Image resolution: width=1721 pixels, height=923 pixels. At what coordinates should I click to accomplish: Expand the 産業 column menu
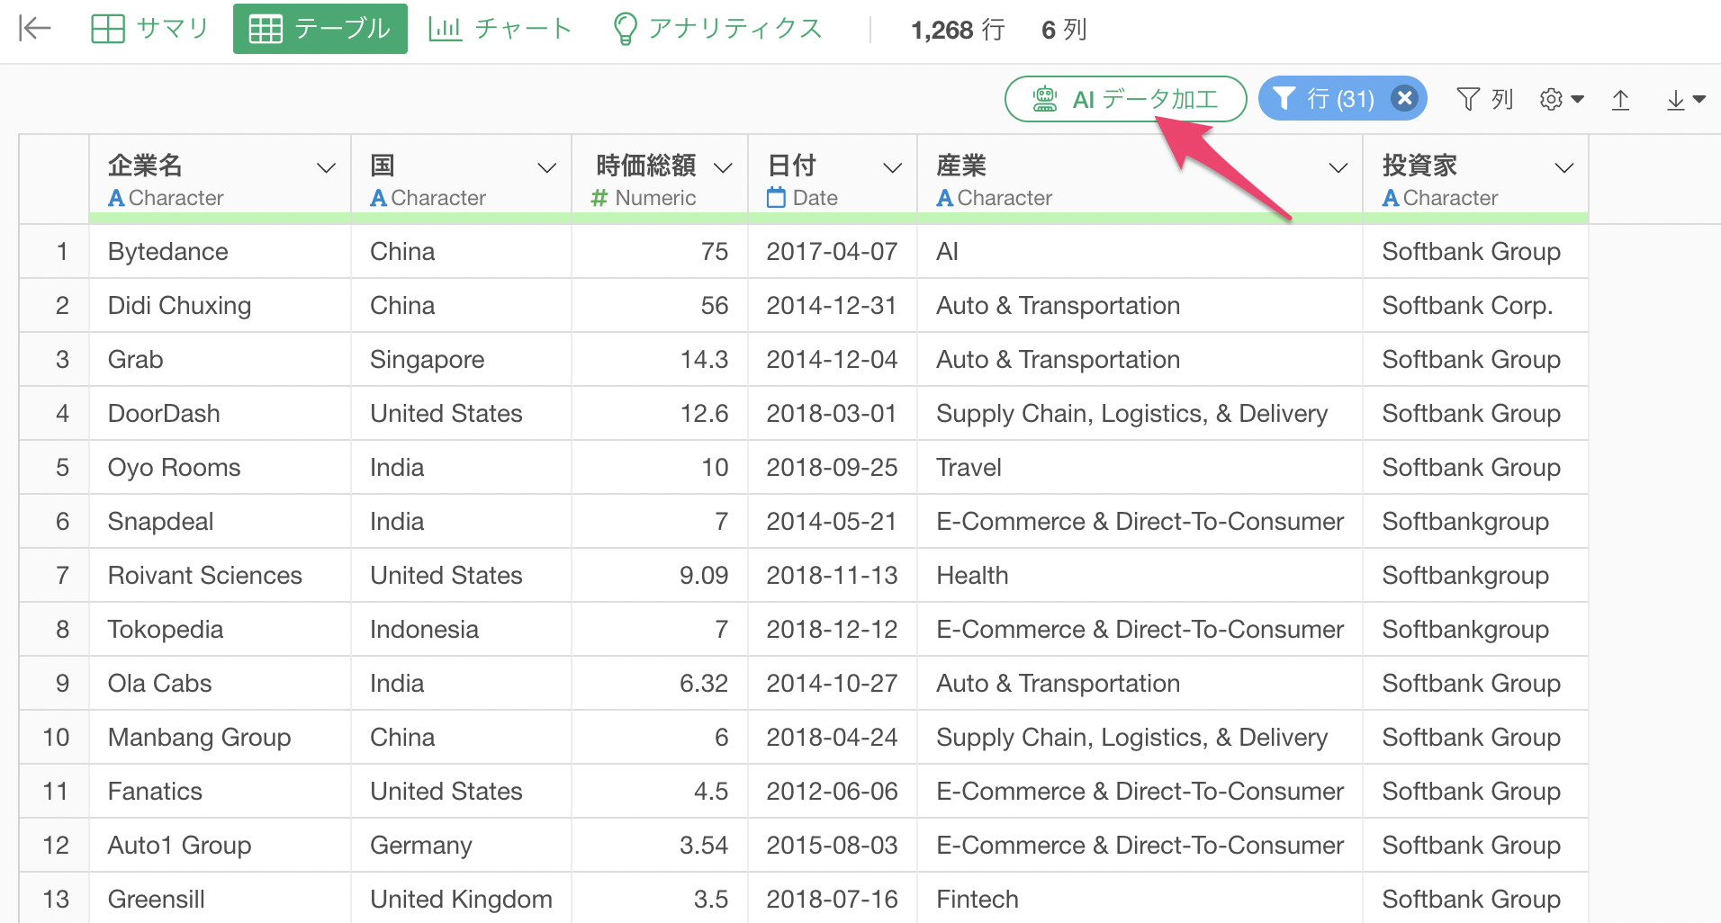[x=1338, y=168]
